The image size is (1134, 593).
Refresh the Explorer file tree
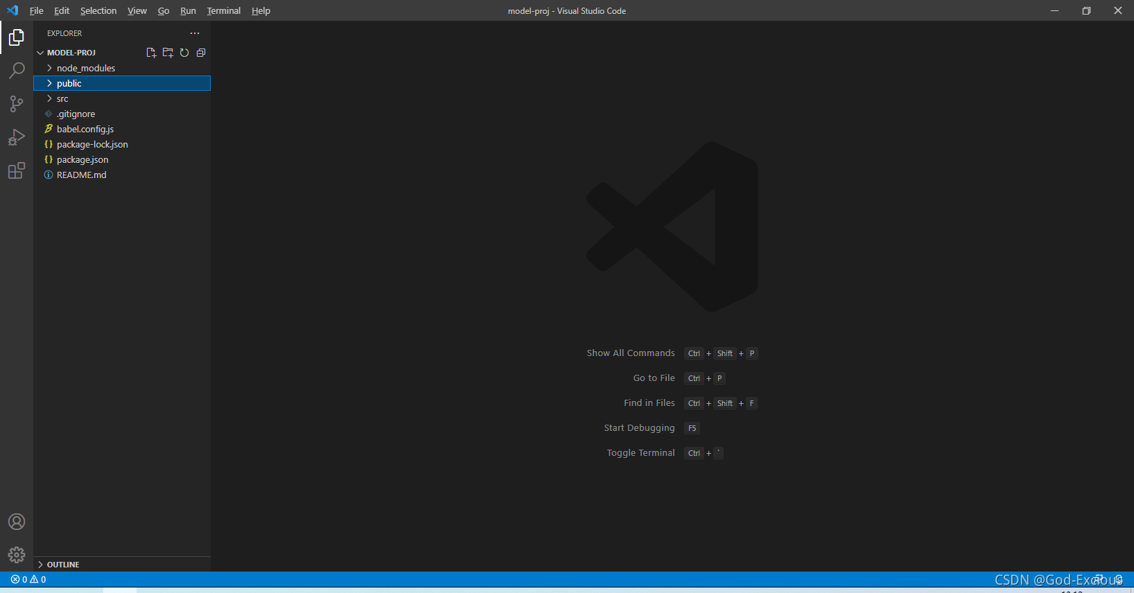point(184,53)
